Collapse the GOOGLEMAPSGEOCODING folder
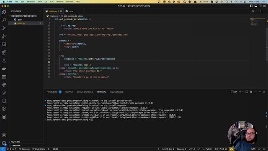268x151 pixels. (x=24, y=16)
